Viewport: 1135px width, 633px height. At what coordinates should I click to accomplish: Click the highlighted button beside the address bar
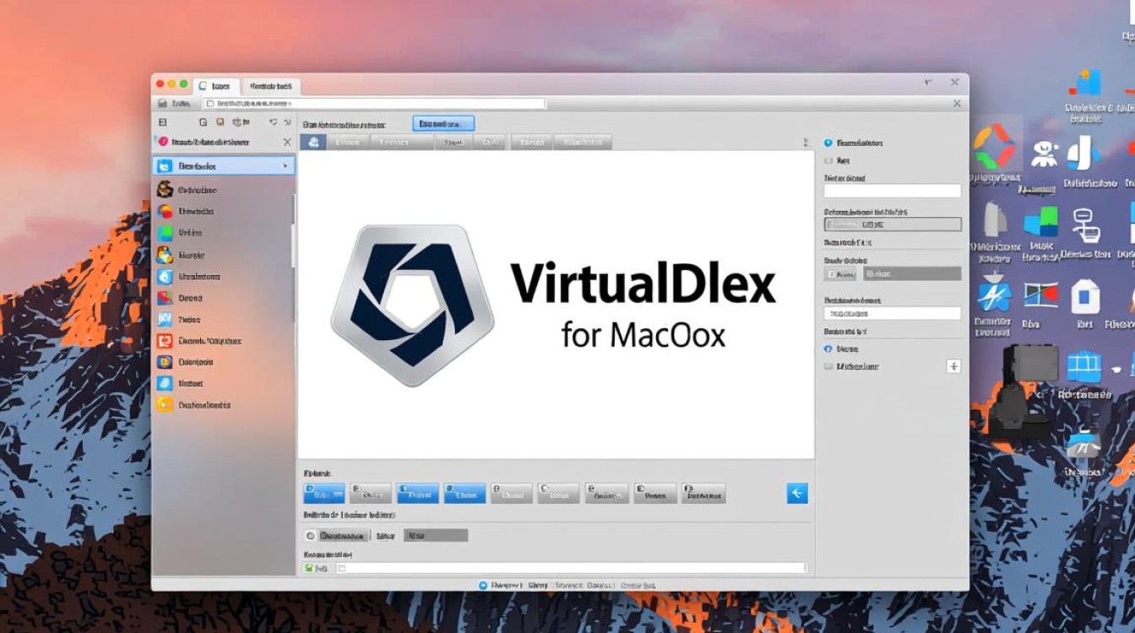click(x=443, y=123)
